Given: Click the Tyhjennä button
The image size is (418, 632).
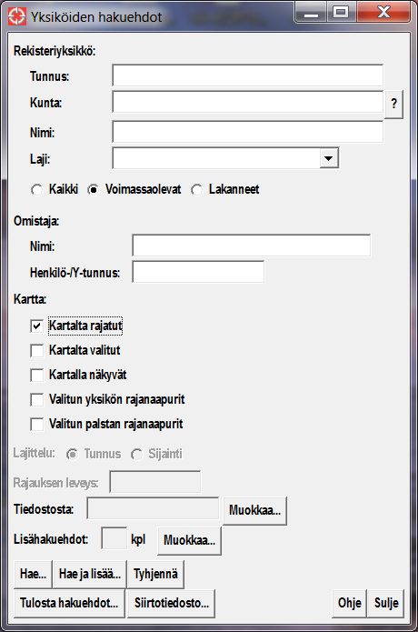Looking at the screenshot, I should click(155, 574).
